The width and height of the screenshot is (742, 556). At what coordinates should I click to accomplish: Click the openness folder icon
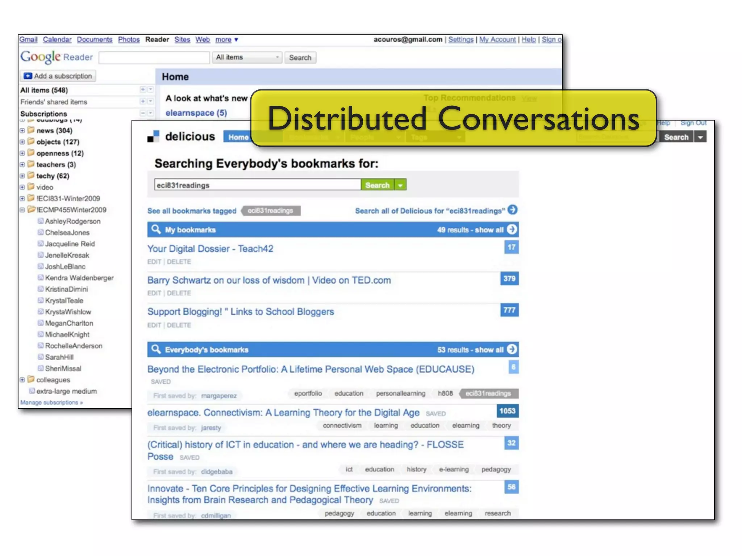tap(31, 153)
